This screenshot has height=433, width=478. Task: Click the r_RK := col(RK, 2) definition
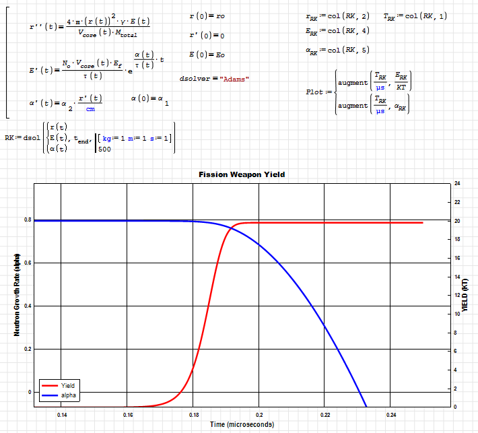click(337, 16)
